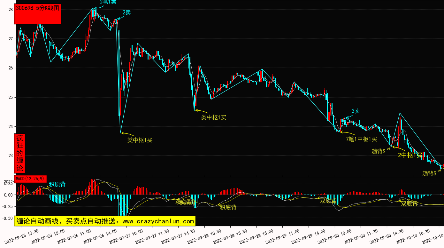This screenshot has height=248, width=444.
Task: Select the 7笔1中枢1买 buy annotation
Action: [362, 139]
